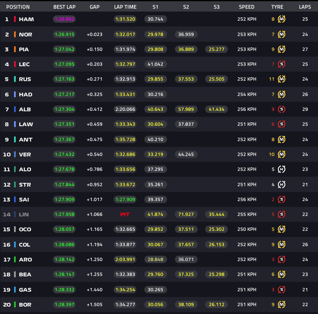This screenshot has height=314, width=318.
Task: Select driver VER in position 10
Action: pos(25,155)
